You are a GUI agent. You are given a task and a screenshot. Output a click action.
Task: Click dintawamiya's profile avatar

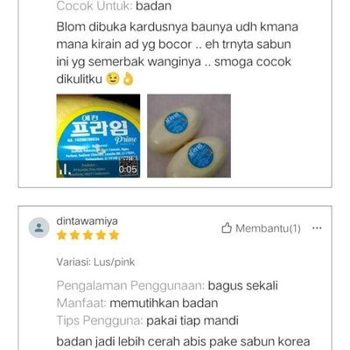(x=38, y=227)
